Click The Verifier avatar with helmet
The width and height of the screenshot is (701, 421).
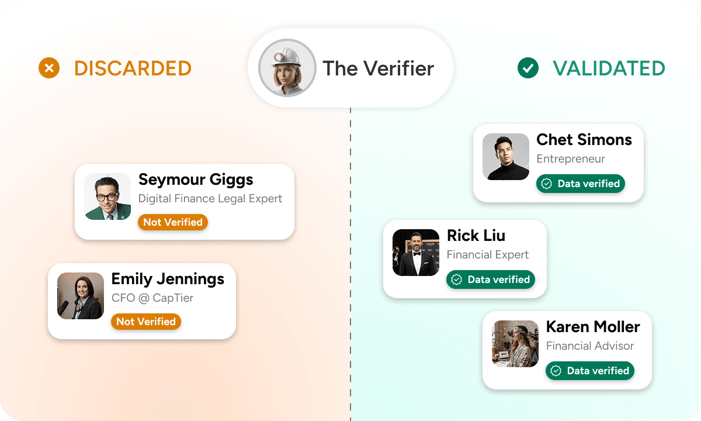(287, 68)
